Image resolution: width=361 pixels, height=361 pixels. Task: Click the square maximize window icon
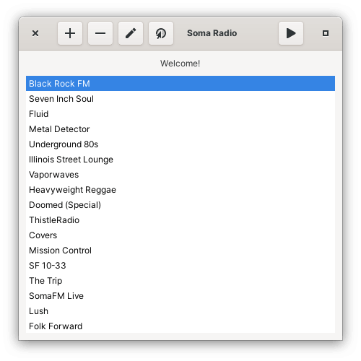coord(326,33)
